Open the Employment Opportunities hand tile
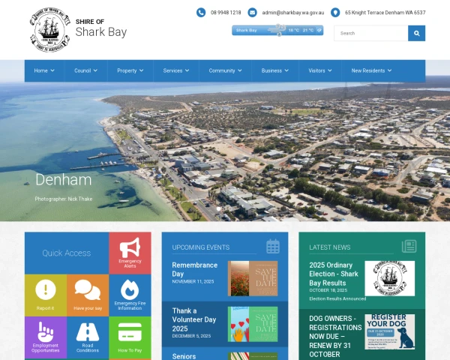Screen dimensions: 450x360 click(46, 337)
